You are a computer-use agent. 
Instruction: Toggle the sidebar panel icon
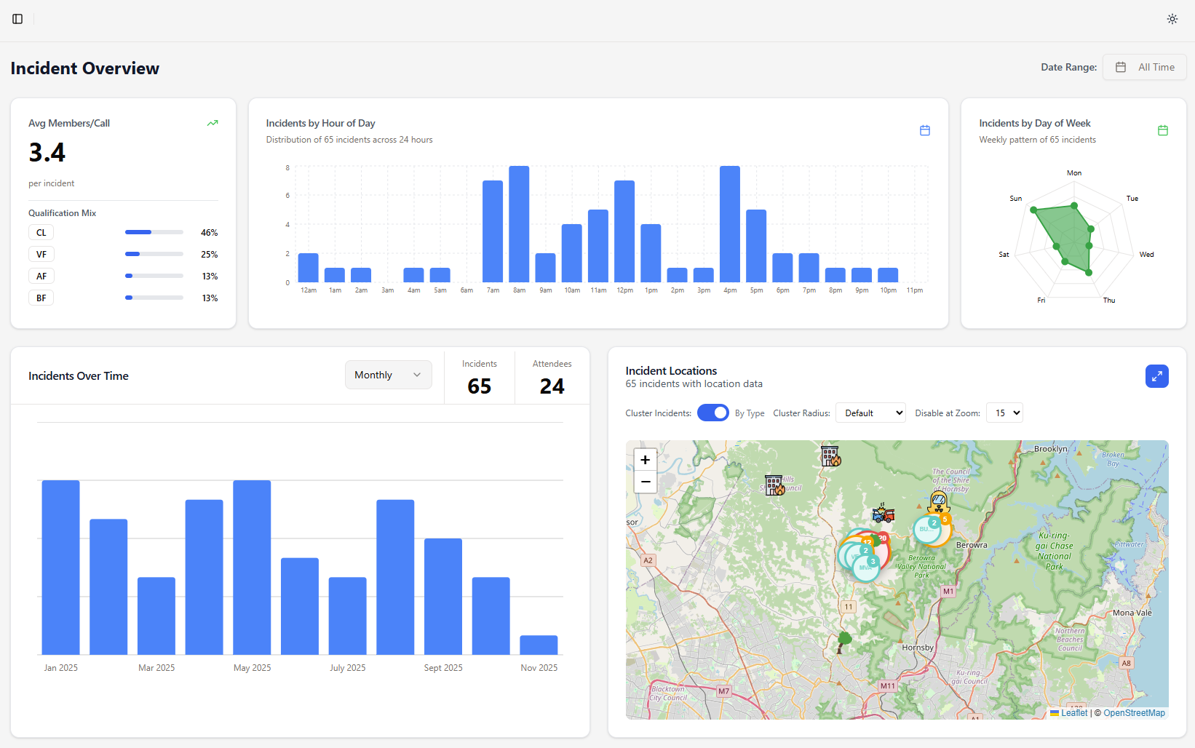tap(17, 19)
